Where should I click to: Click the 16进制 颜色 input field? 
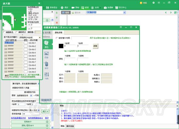tap(70, 59)
